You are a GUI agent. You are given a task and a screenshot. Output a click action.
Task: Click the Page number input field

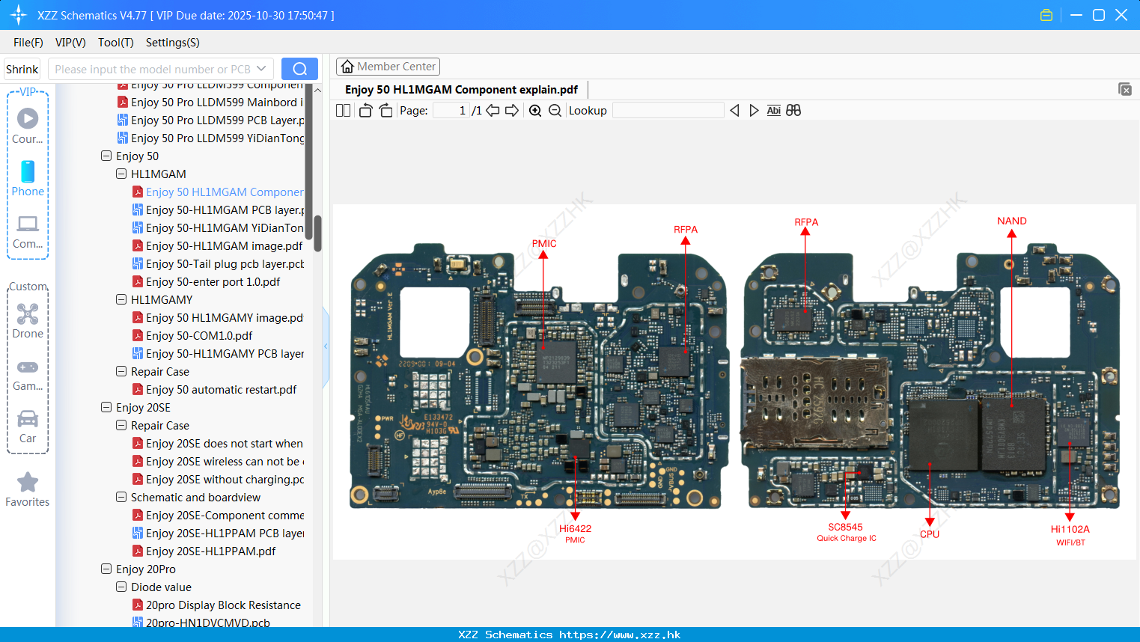(x=451, y=110)
